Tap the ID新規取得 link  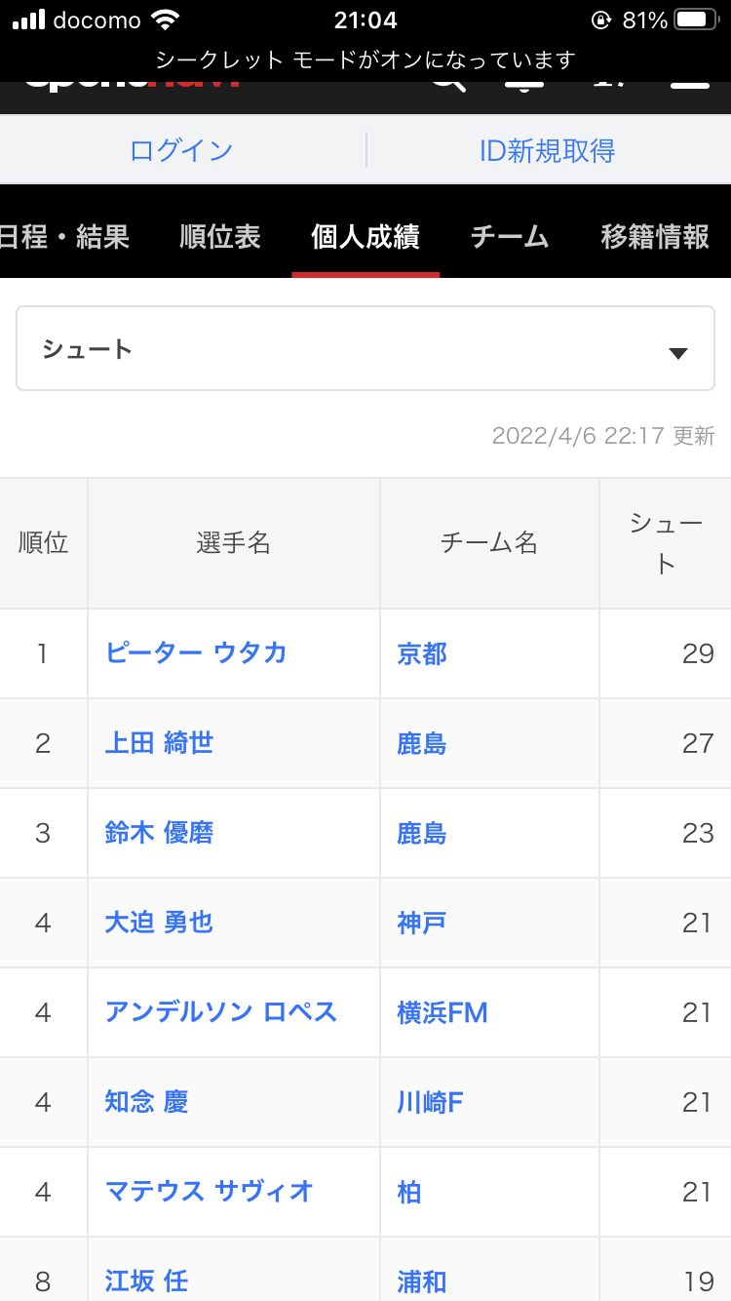pyautogui.click(x=547, y=150)
